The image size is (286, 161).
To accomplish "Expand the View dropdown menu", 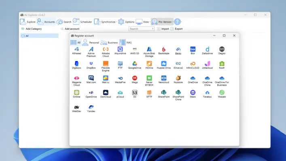I will point(150,22).
